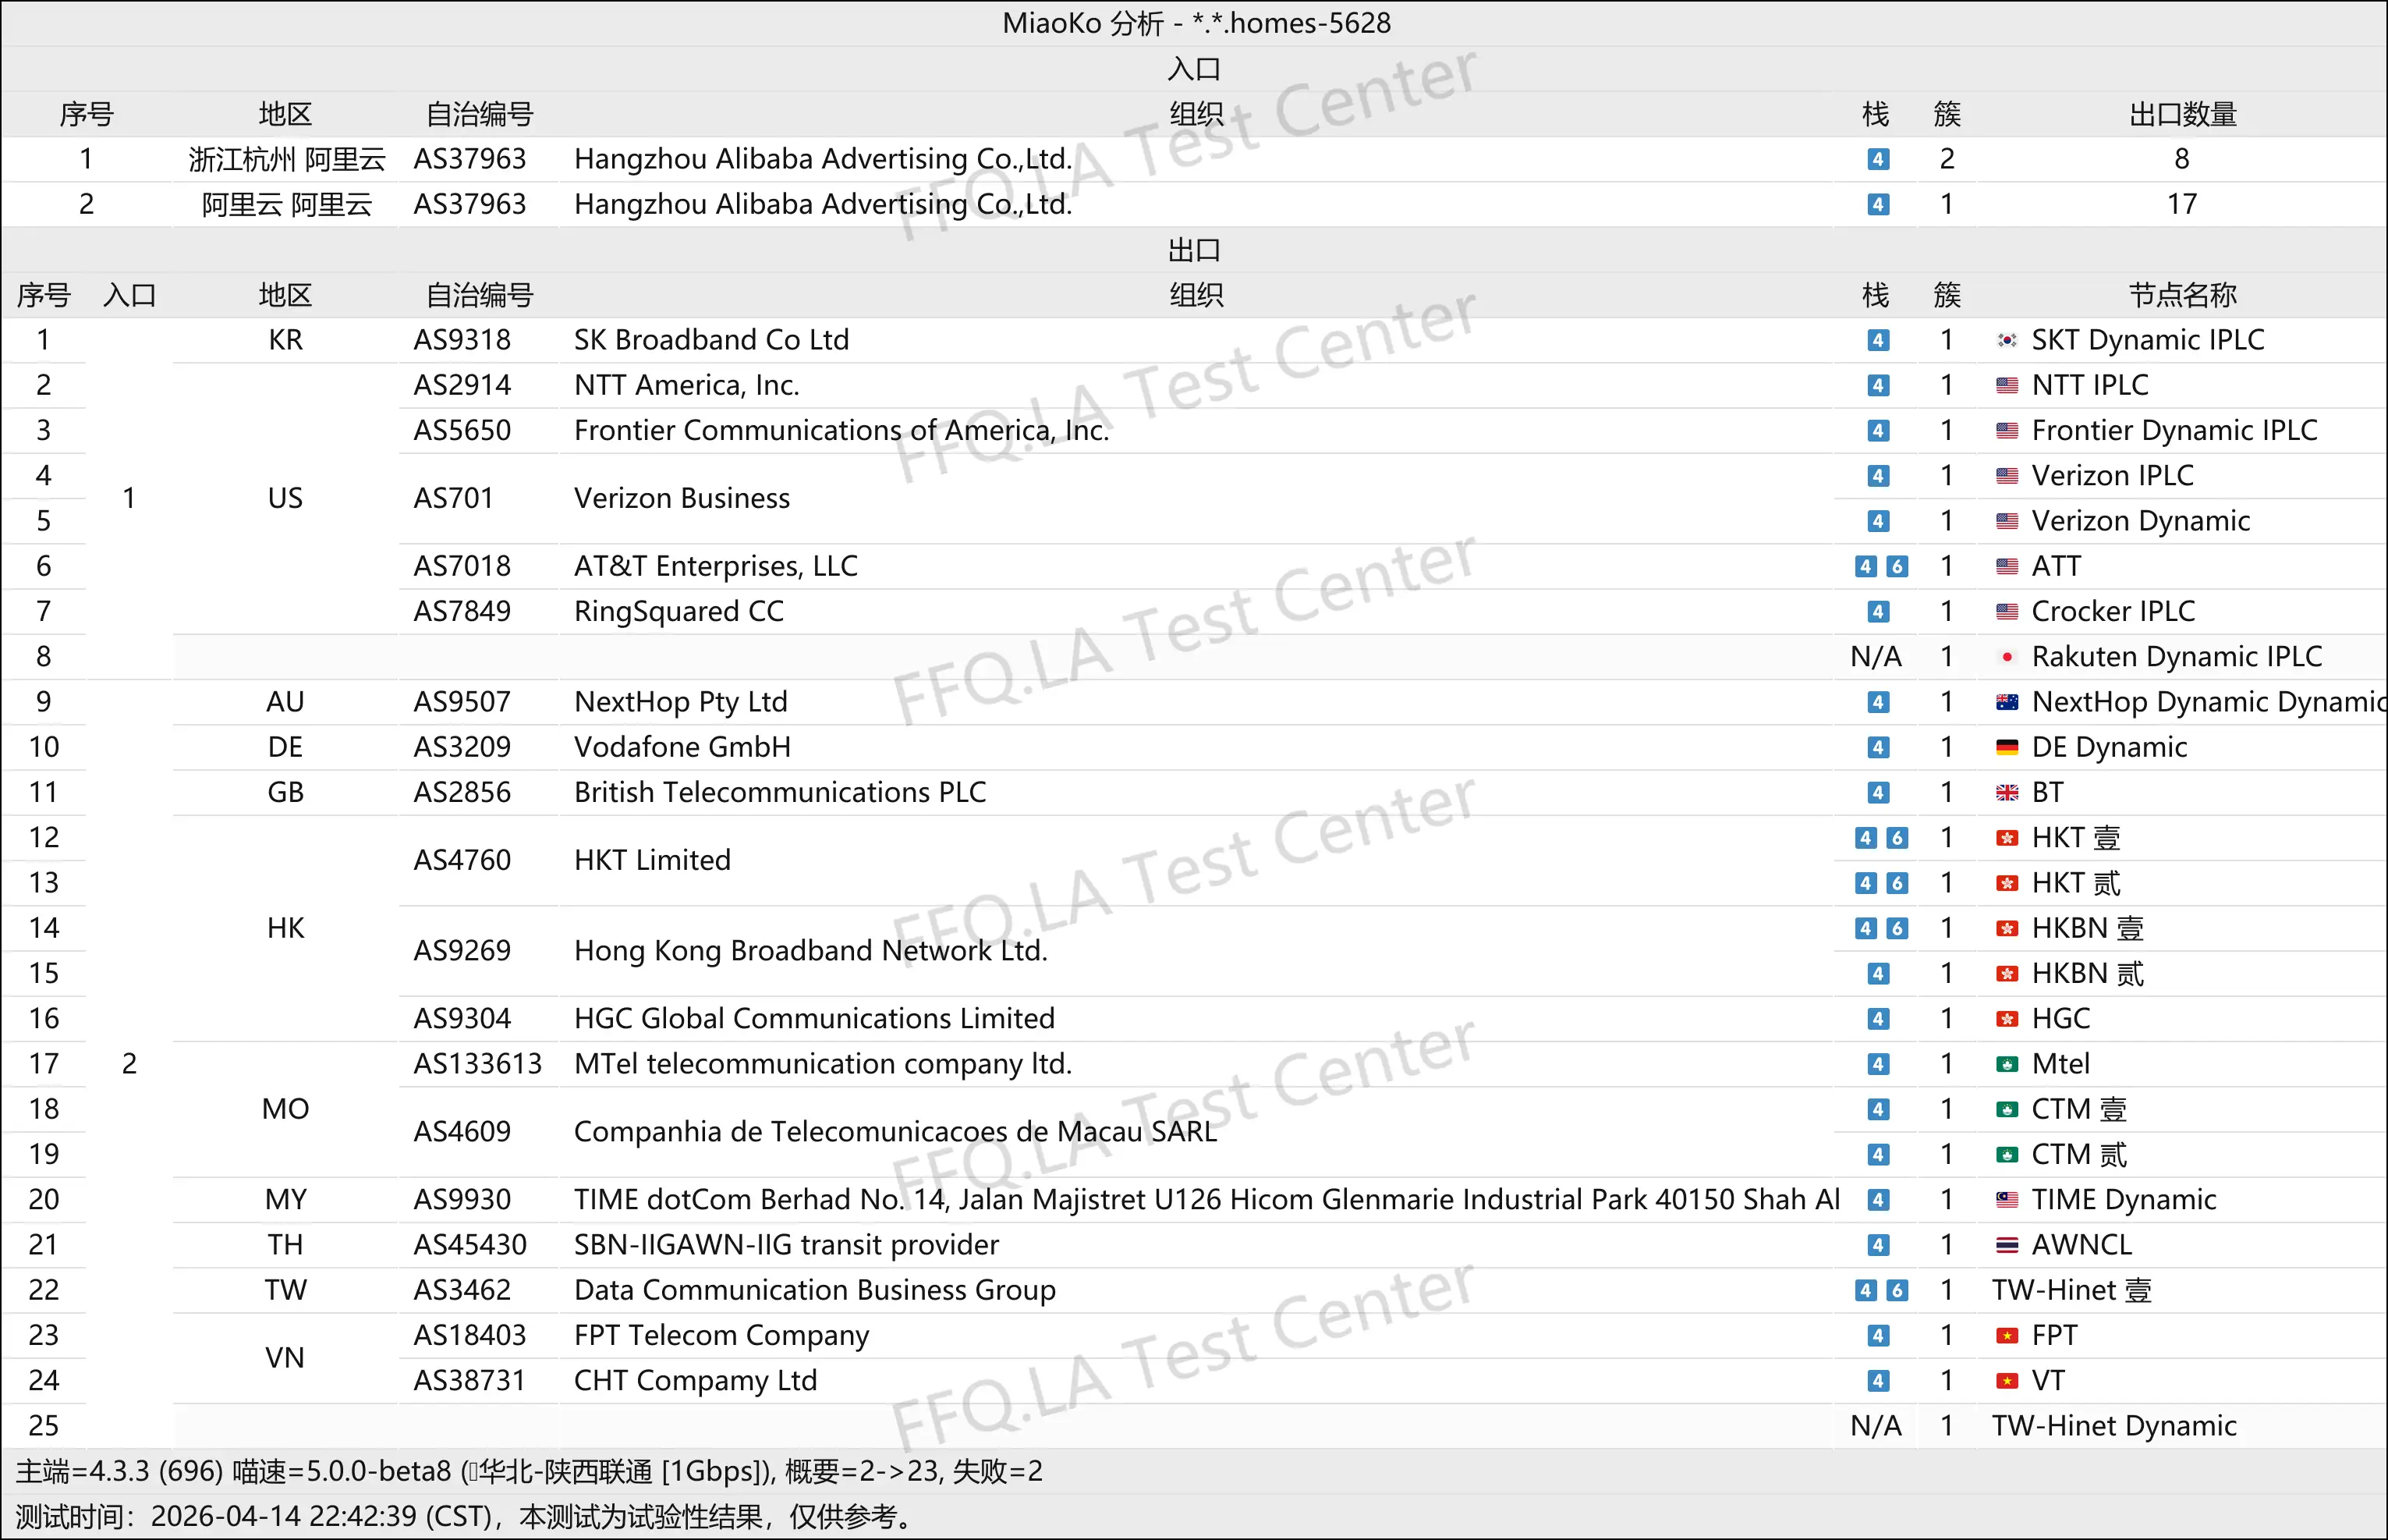Click the "出口" section heading

point(1195,250)
